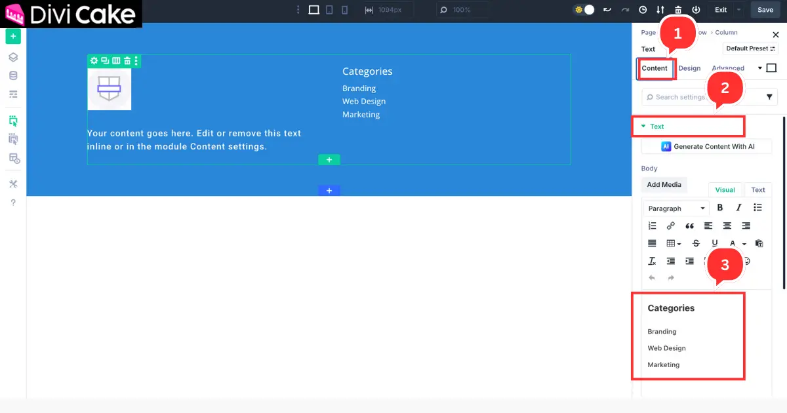The height and width of the screenshot is (413, 787).
Task: Toggle light/dark mode switch
Action: point(584,10)
